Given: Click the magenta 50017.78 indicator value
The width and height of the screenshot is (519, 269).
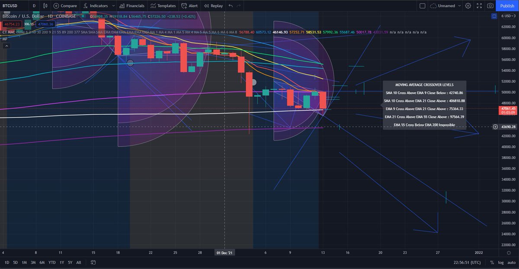Looking at the screenshot, I should point(364,32).
